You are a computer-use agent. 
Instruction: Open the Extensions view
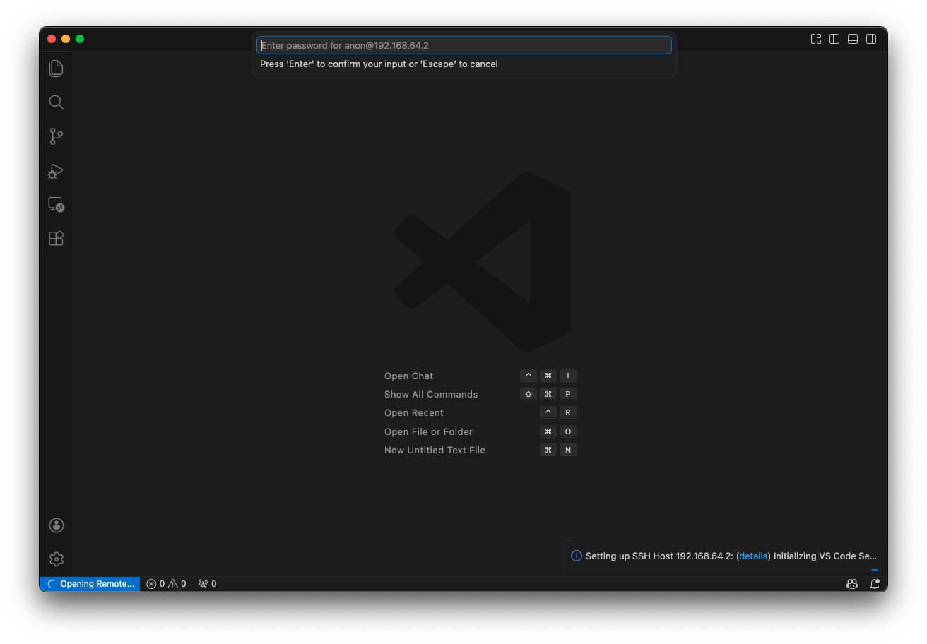point(57,239)
